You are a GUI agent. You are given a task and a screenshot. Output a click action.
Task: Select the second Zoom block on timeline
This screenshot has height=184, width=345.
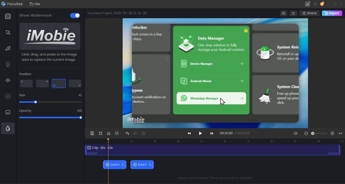pos(142,164)
